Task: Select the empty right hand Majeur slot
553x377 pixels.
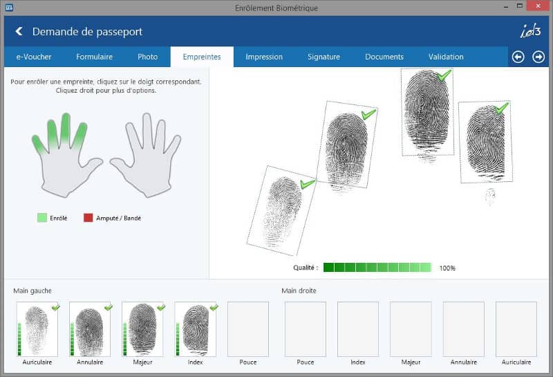Action: pyautogui.click(x=411, y=329)
